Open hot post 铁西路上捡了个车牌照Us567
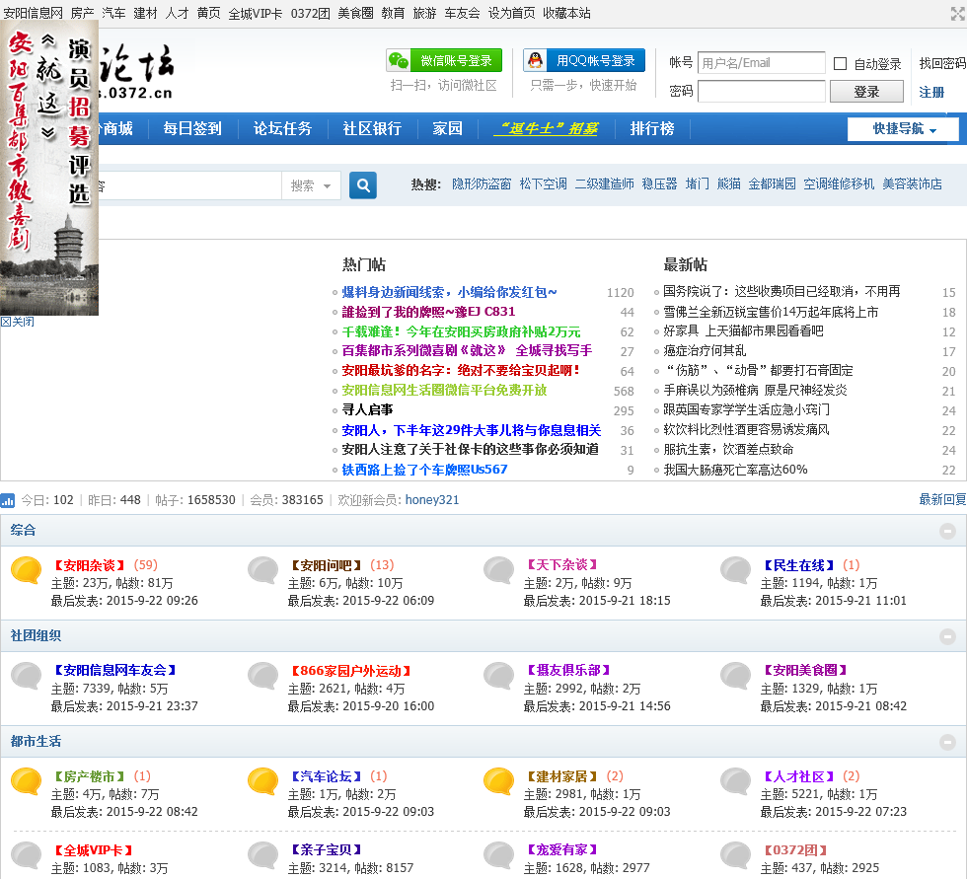 (424, 470)
